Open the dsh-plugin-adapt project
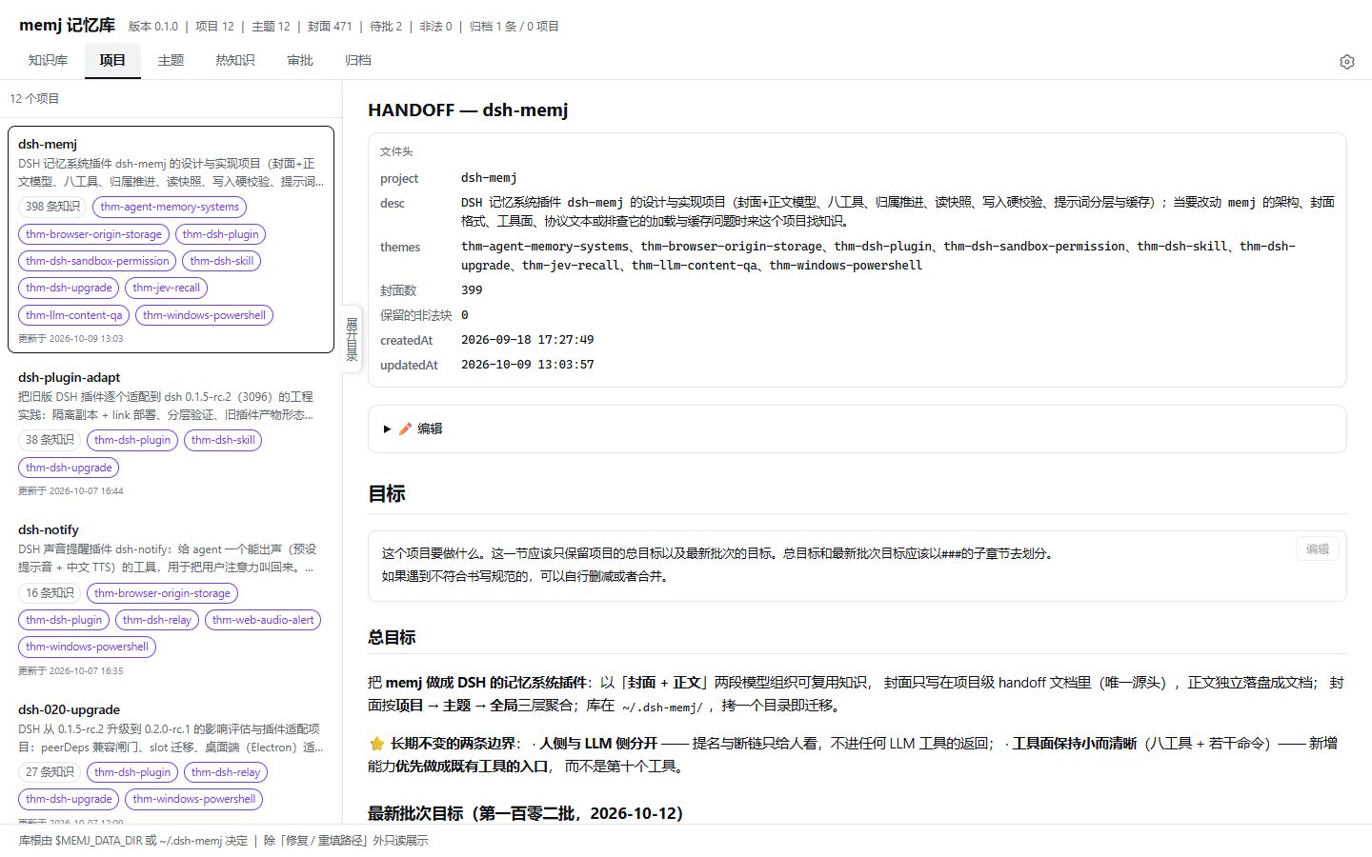Viewport: 1372px width, 857px height. [x=70, y=377]
